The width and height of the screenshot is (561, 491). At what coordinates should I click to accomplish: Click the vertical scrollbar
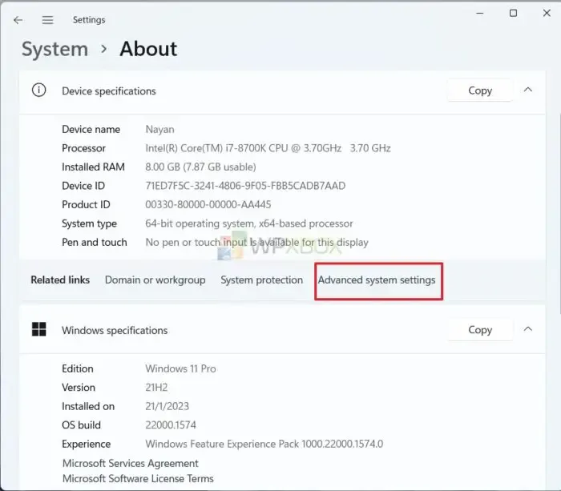point(559,215)
